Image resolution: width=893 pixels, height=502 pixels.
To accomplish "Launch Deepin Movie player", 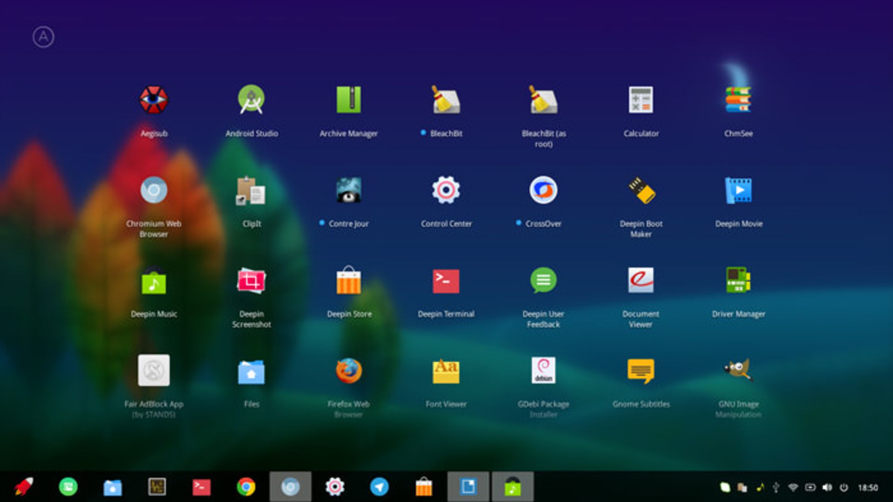I will point(738,189).
